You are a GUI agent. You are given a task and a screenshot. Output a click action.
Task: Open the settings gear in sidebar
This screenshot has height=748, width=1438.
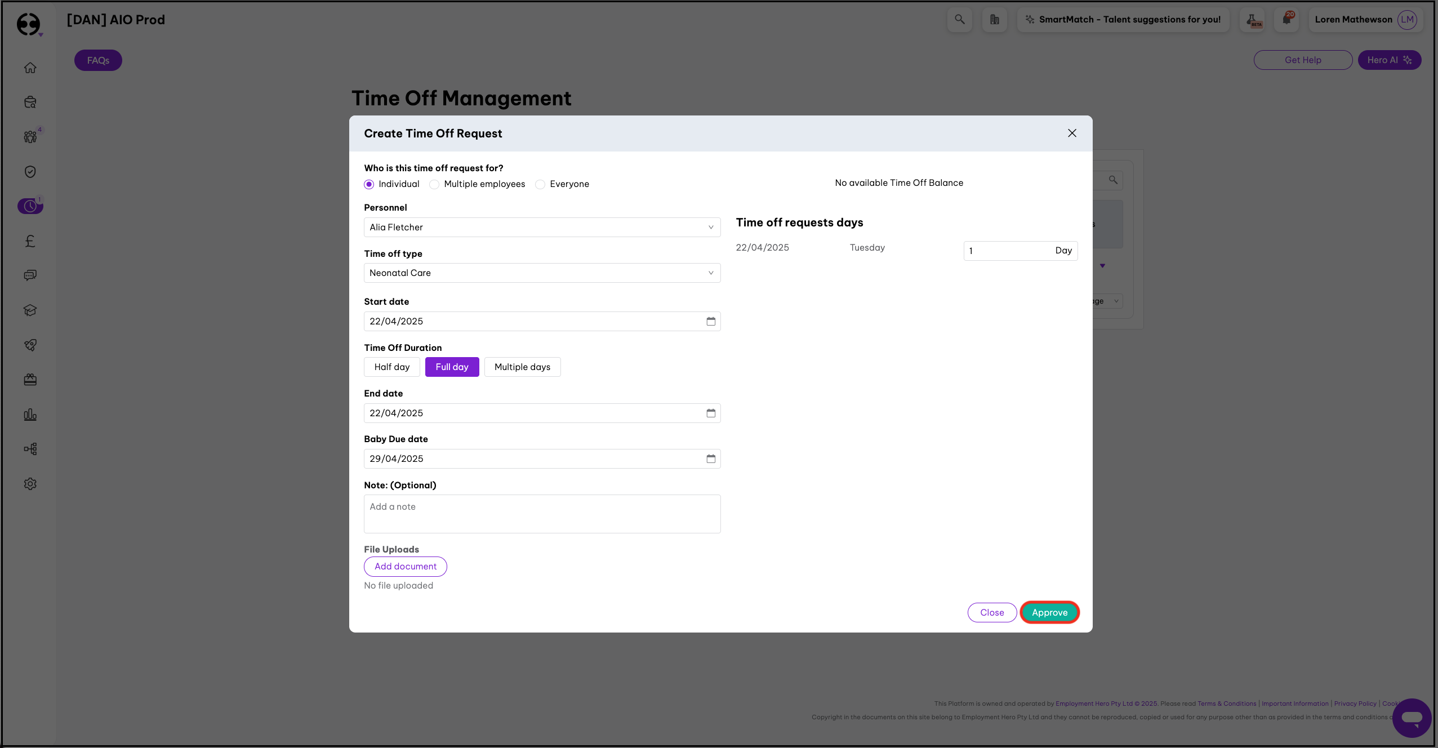(30, 484)
